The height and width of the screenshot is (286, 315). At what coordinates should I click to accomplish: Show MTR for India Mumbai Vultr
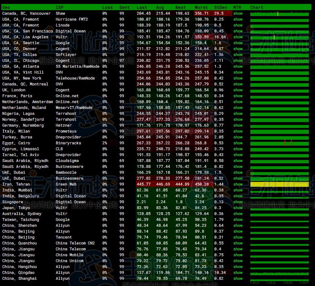click(x=238, y=190)
